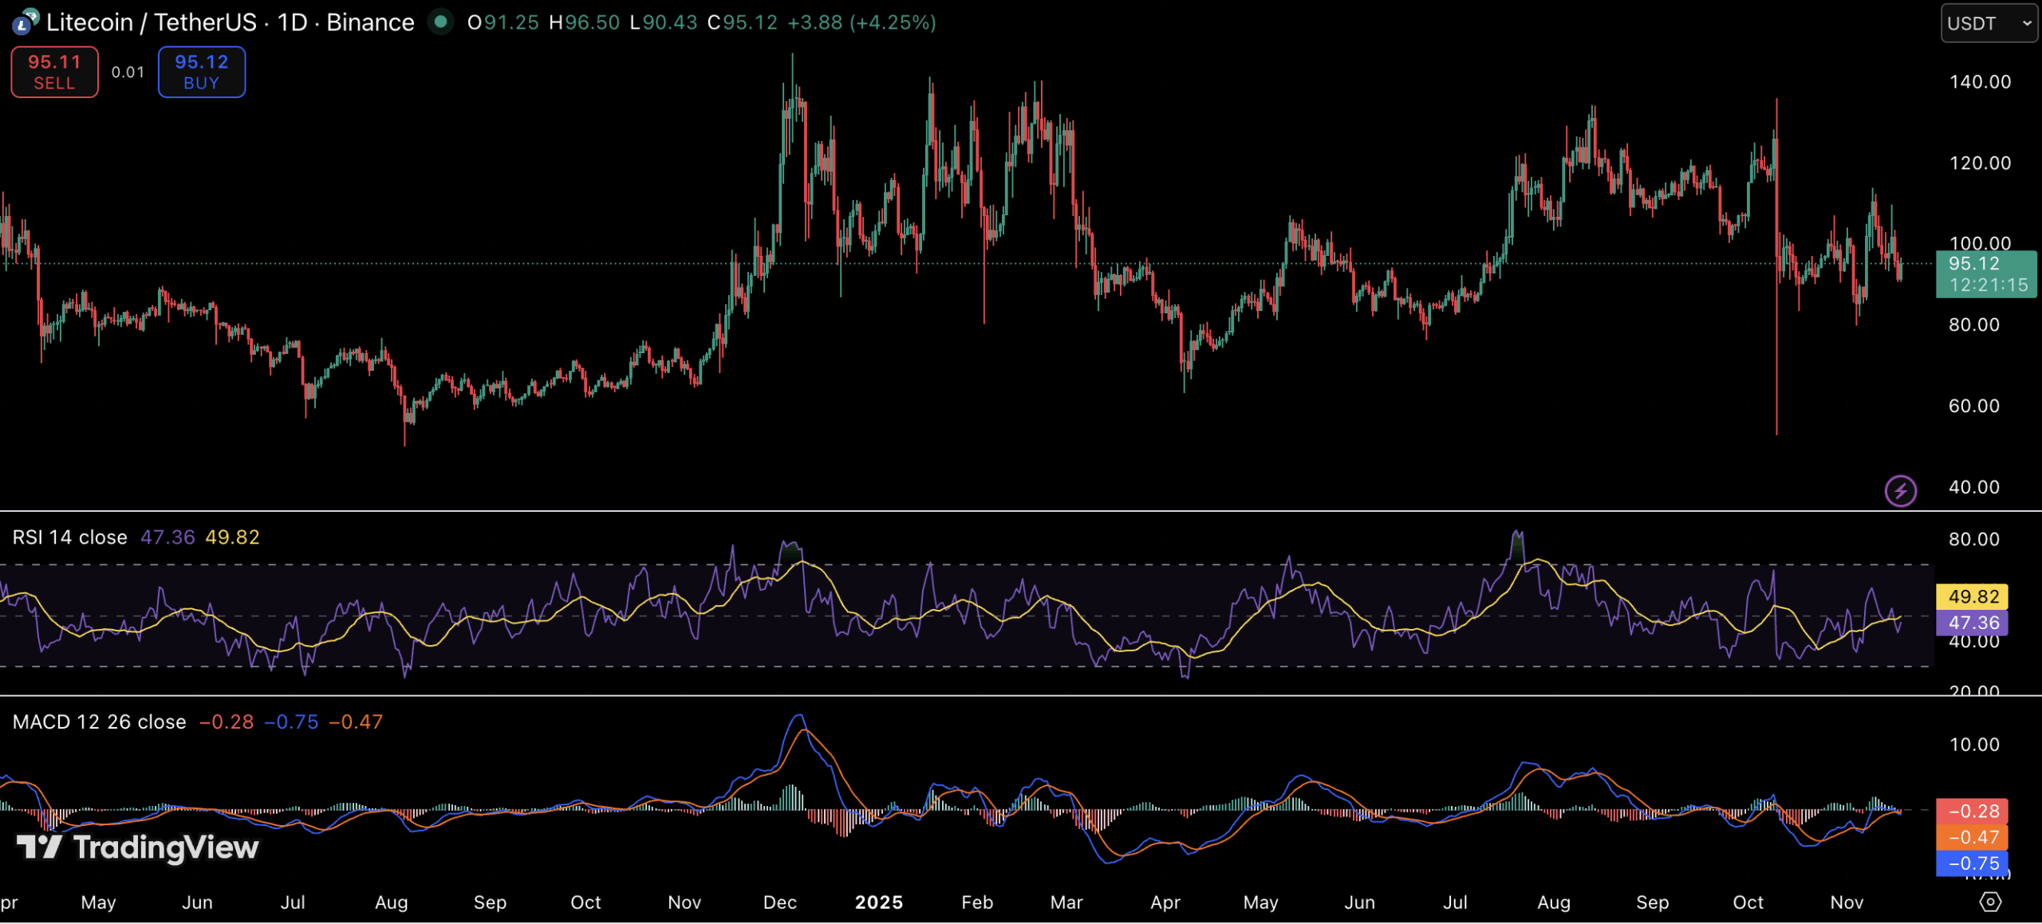
Task: Click the purple lightning bolt icon
Action: [1900, 490]
